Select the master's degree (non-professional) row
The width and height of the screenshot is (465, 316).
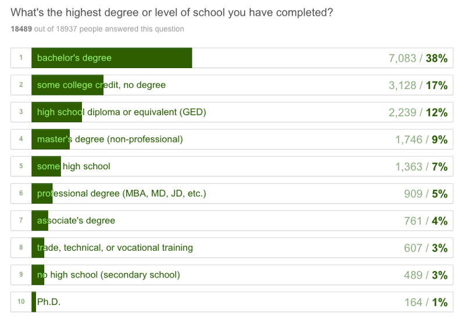(233, 139)
